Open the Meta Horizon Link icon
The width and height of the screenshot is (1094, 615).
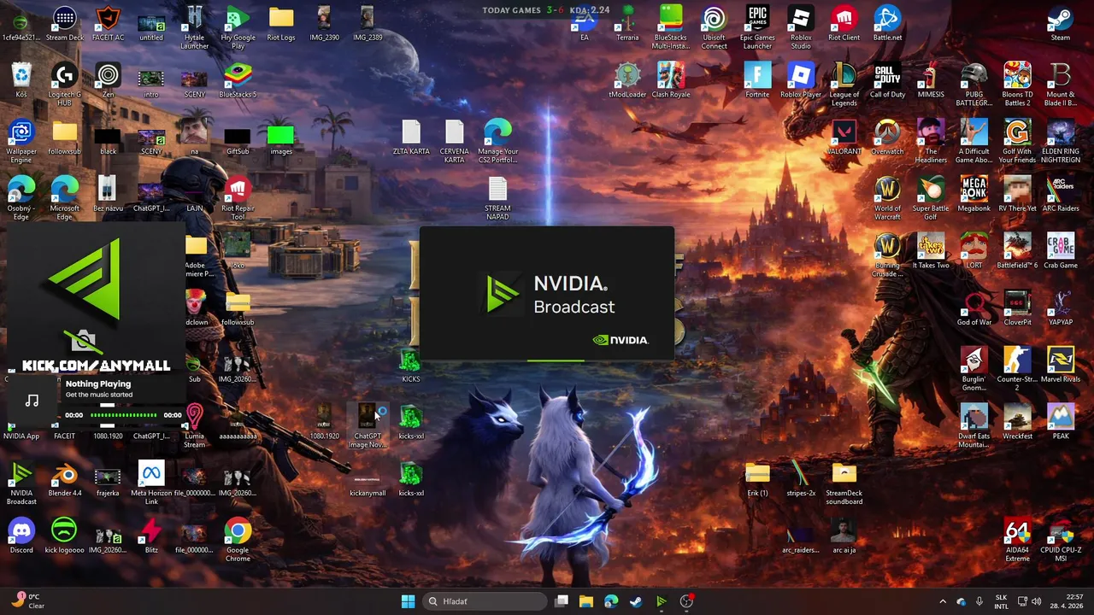(151, 483)
